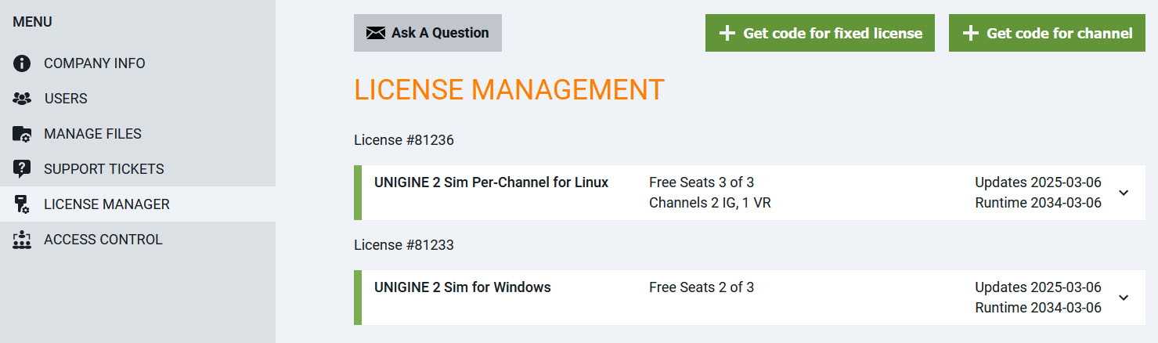Expand the Sim Per-Channel for Linux license chevron
1158x343 pixels.
[1124, 193]
